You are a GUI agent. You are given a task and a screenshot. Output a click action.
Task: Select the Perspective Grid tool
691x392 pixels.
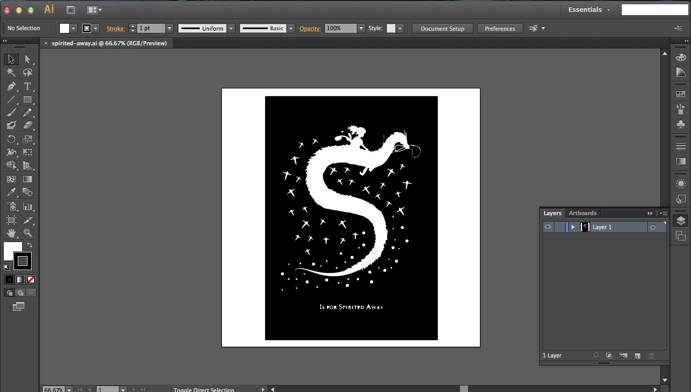pos(28,165)
